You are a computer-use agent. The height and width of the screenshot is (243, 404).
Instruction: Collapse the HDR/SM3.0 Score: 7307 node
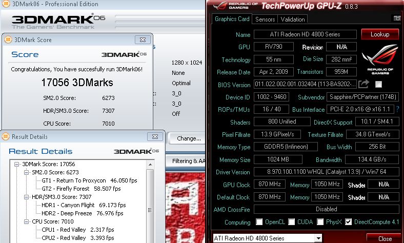click(x=26, y=197)
